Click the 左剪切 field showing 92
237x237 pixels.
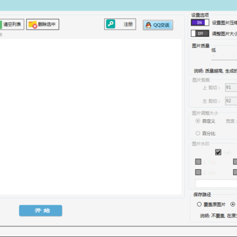click(x=231, y=101)
